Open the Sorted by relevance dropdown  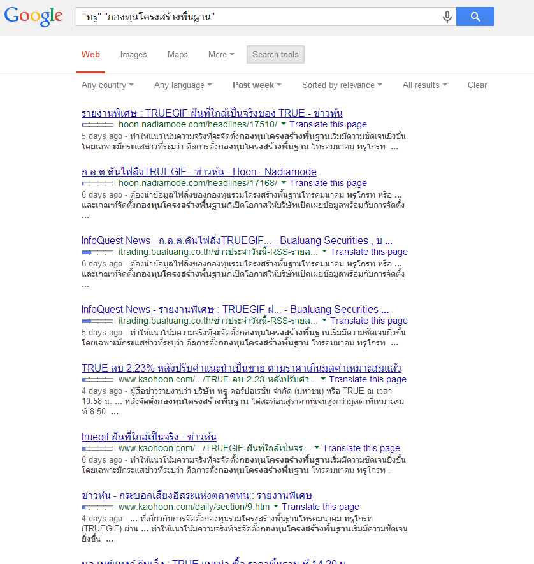point(342,85)
